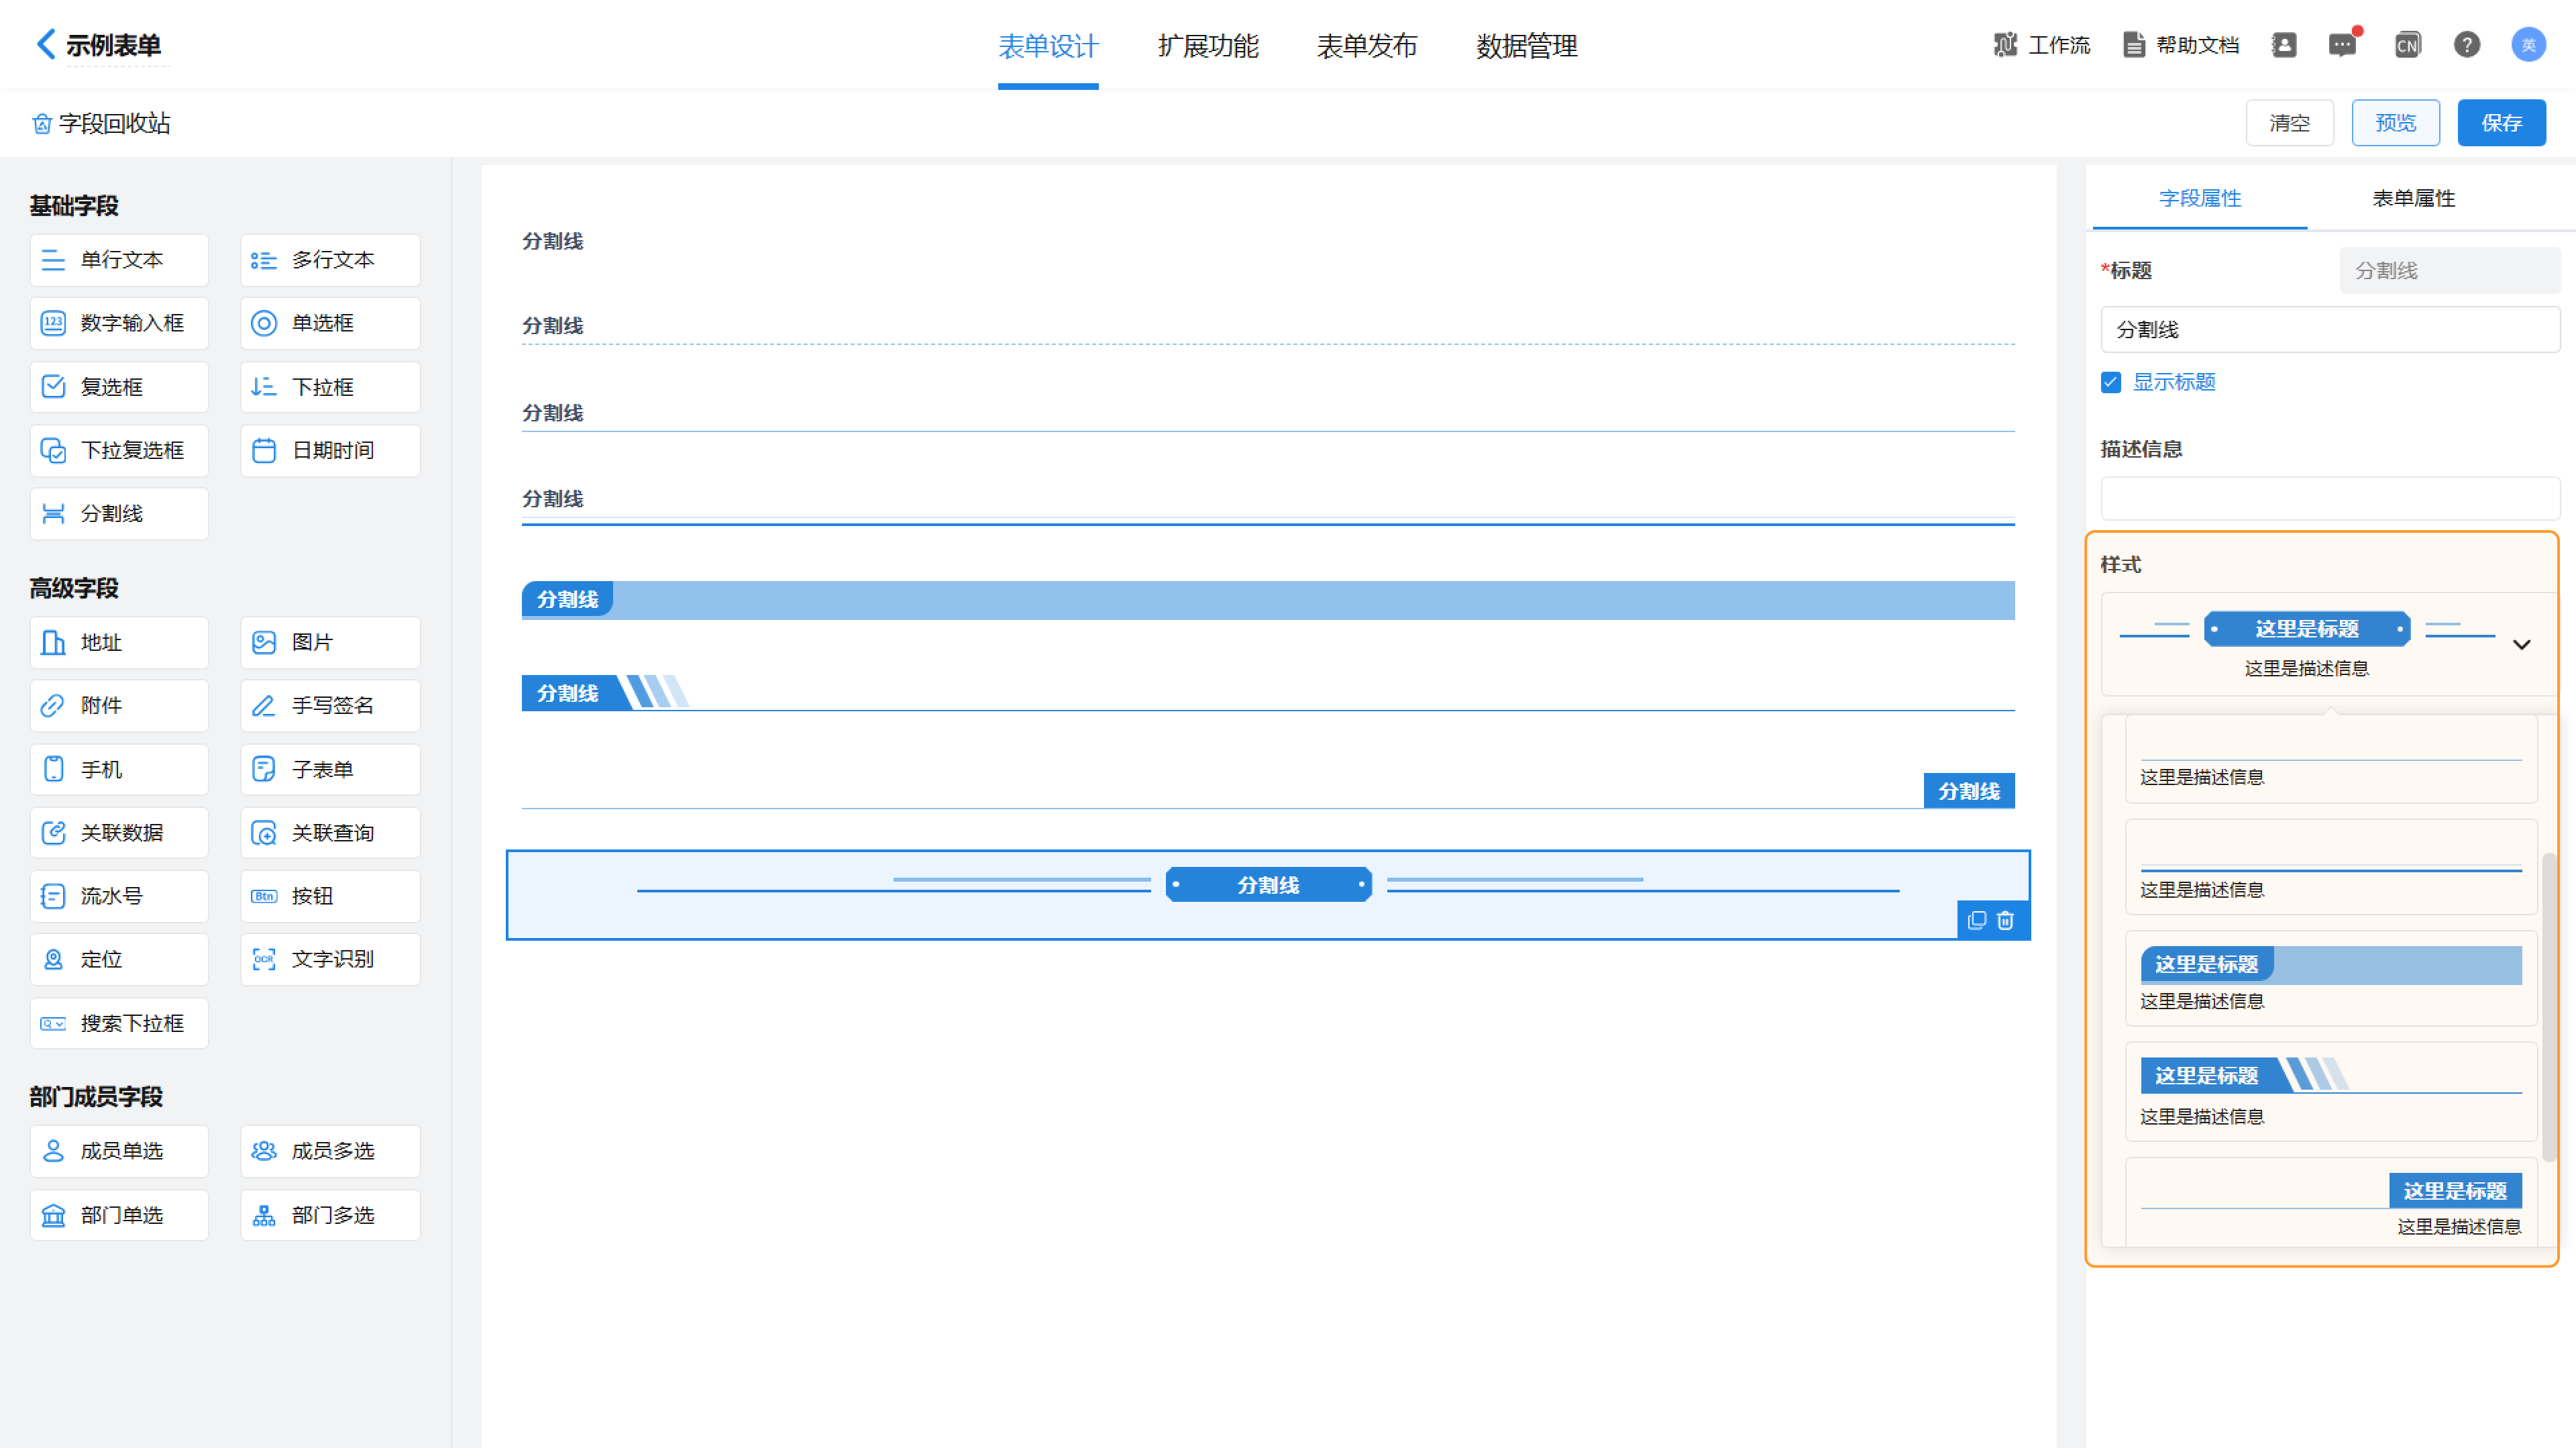
Task: Open the 帮助文档 help document icon
Action: (x=2134, y=45)
